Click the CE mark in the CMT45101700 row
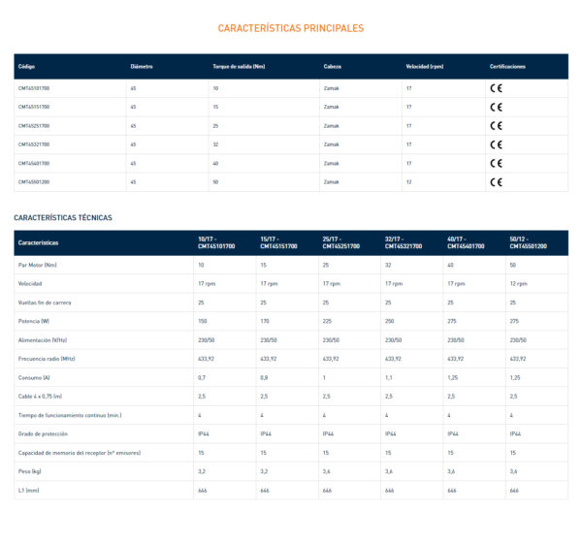582x543 pixels. 496,88
